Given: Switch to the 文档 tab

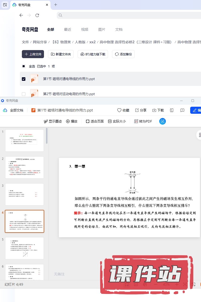Looking at the screenshot, I should tap(119, 29).
